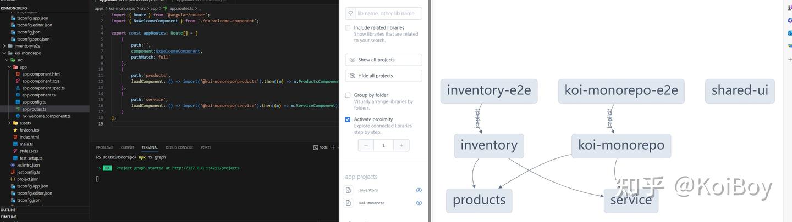The width and height of the screenshot is (792, 222).
Task: Click the proximity step value field showing 1
Action: pos(383,145)
